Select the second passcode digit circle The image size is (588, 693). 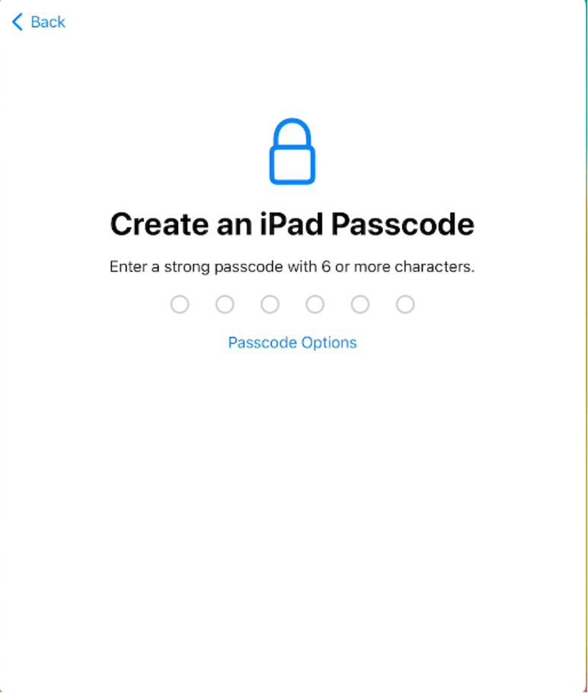tap(225, 305)
